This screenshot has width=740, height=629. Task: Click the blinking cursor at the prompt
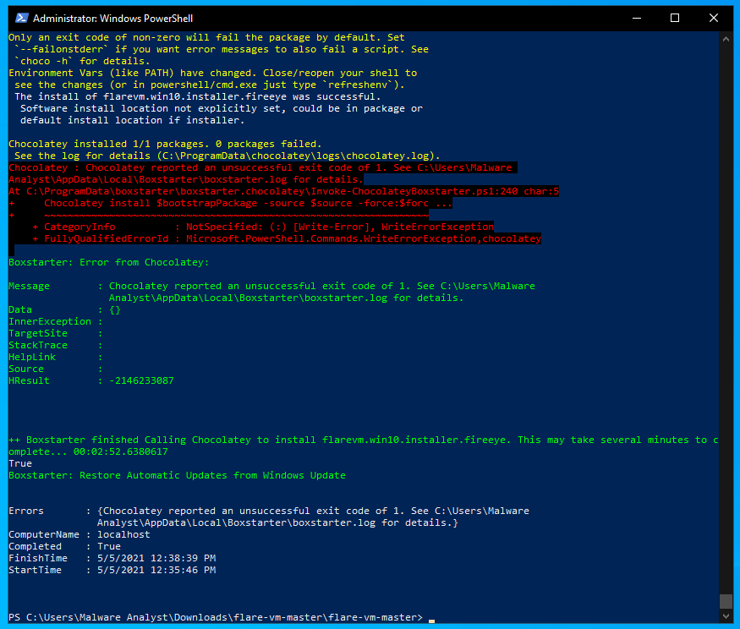(x=431, y=618)
